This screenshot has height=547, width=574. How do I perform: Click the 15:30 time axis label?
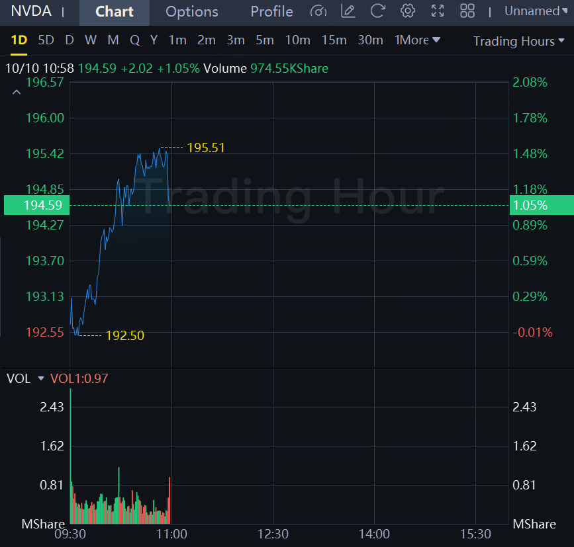[x=475, y=534]
